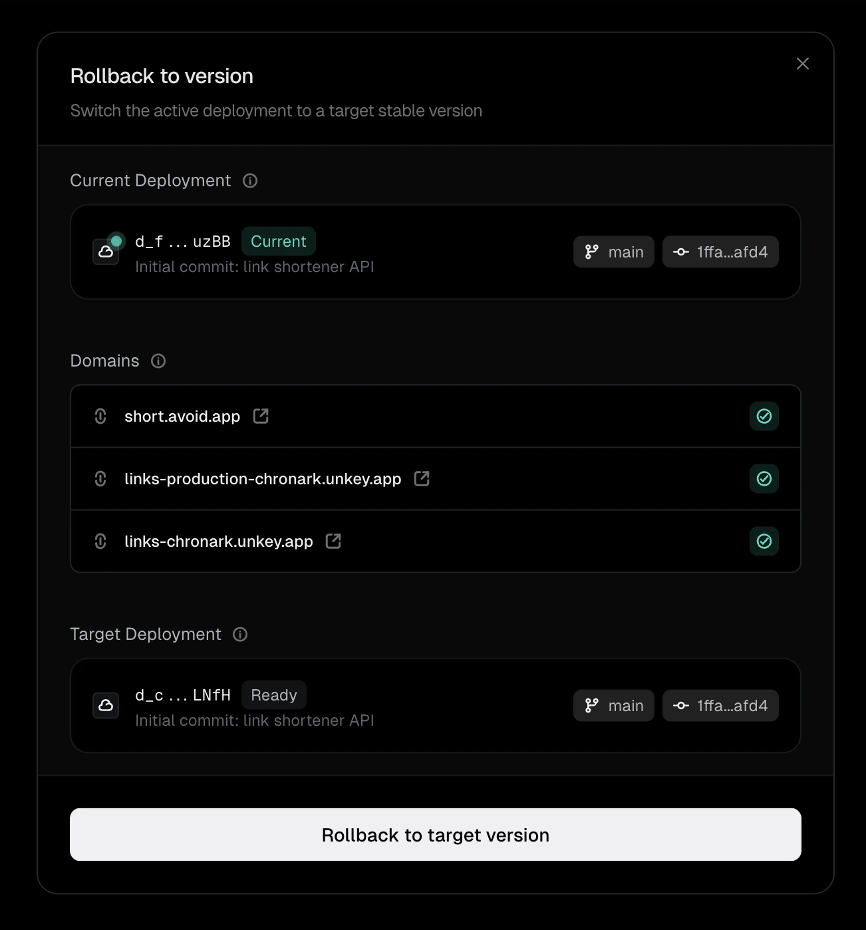Click the verified status icon for links-chronark.unkey.app
This screenshot has height=930, width=866.
(x=764, y=541)
